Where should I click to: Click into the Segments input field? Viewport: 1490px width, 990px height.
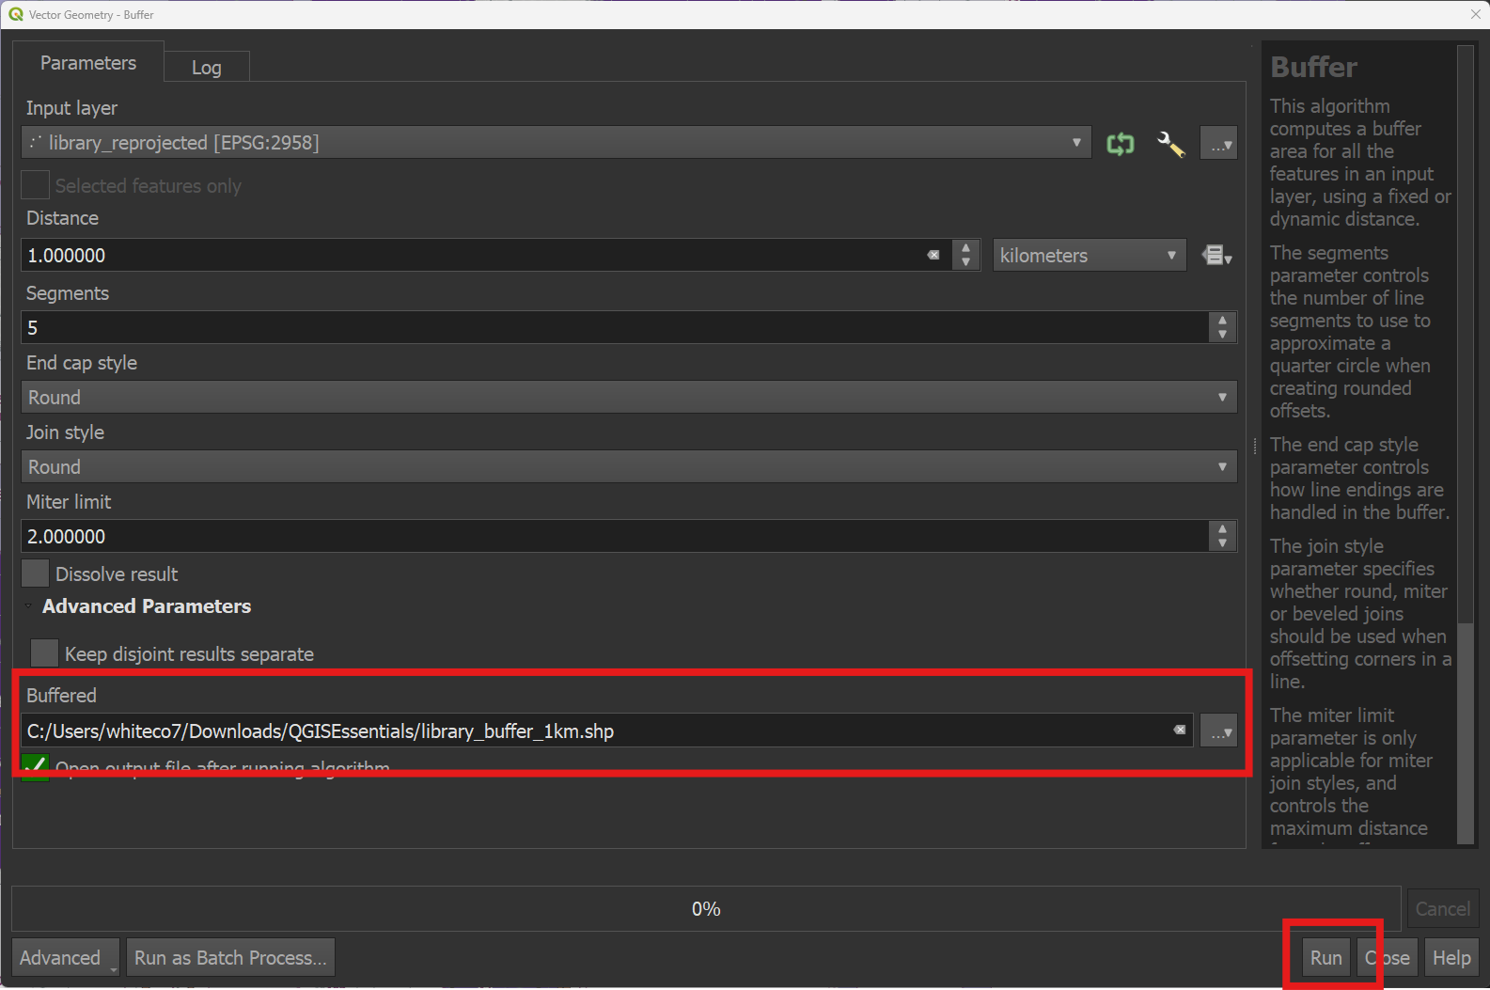click(615, 327)
